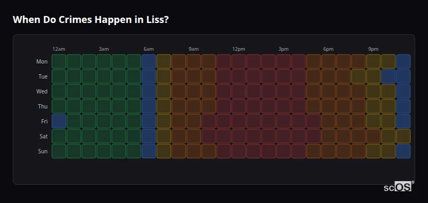Screen dimensions: 428x203
Task: Click the Sunday 12pm red cell
Action: [239, 151]
